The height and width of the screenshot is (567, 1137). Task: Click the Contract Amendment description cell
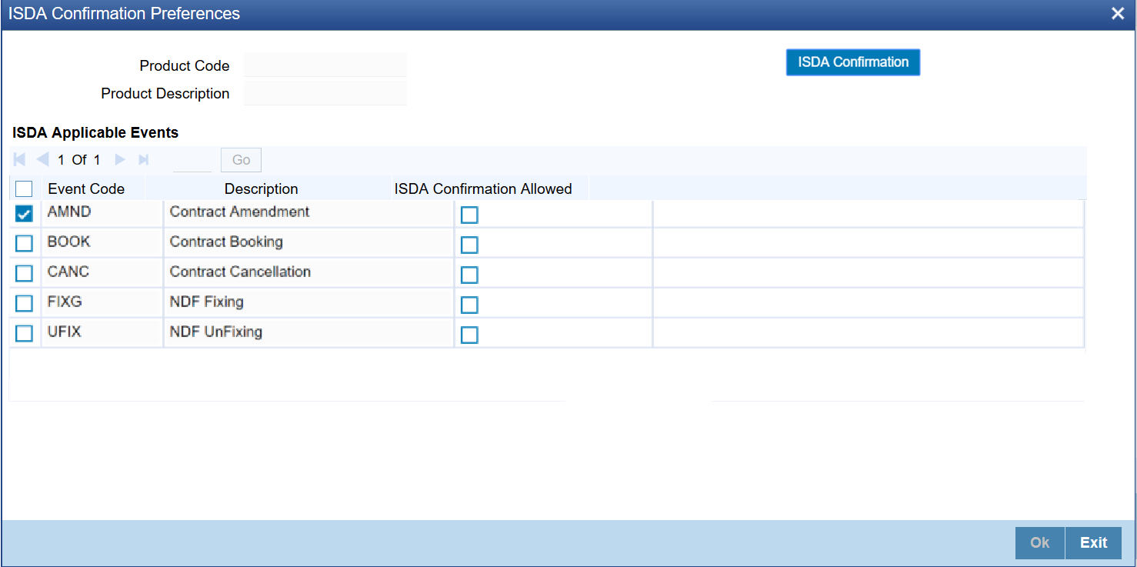tap(308, 213)
